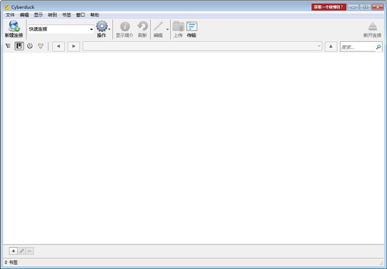
Task: Open the Transfers window icon
Action: 192,26
